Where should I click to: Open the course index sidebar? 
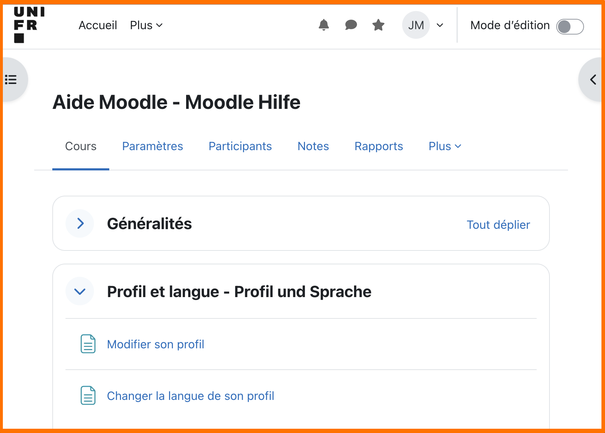11,79
